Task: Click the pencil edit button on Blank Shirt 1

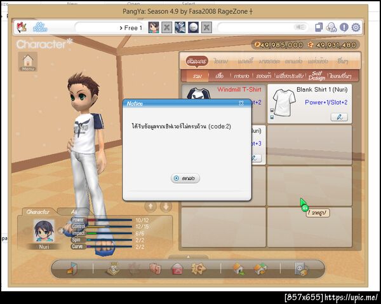Action: [339, 117]
